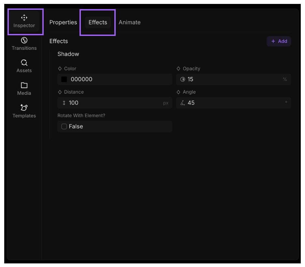
Task: Enable the Rotate With Element checkbox
Action: click(64, 126)
